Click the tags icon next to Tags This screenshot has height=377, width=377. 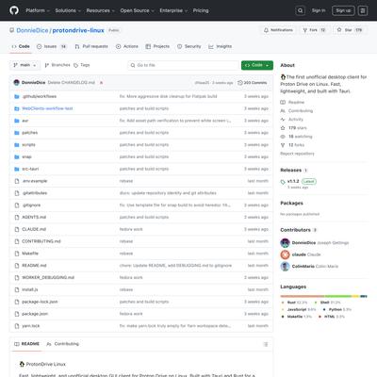75,65
